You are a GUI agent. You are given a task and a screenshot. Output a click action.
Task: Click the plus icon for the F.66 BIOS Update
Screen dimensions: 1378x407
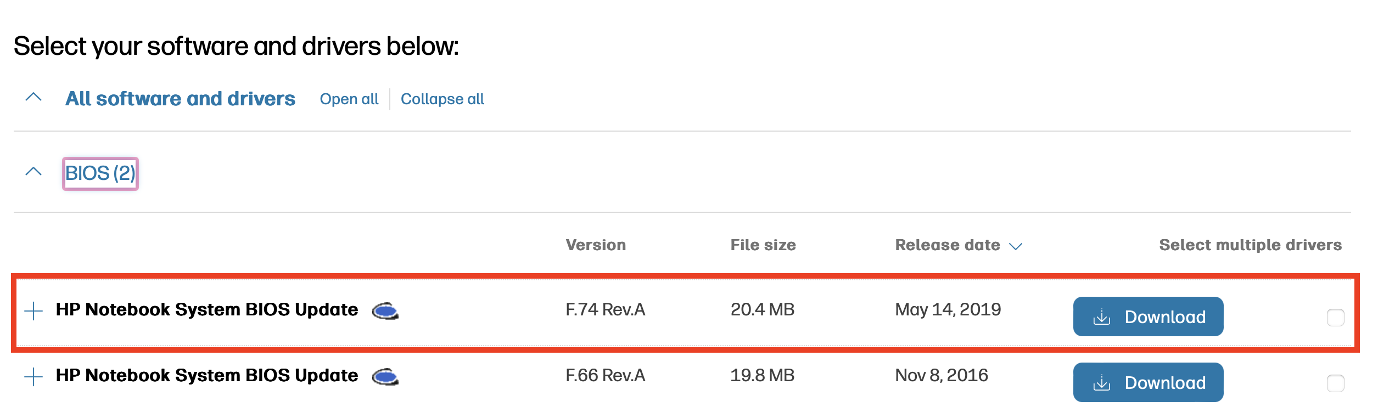pyautogui.click(x=33, y=377)
